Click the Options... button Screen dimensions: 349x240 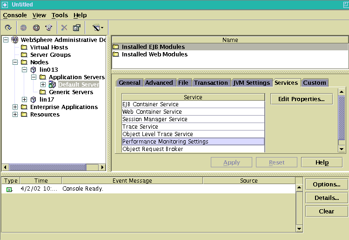tap(327, 184)
